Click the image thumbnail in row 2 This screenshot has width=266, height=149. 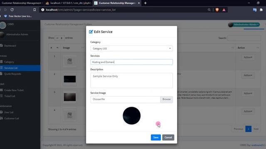70,79
